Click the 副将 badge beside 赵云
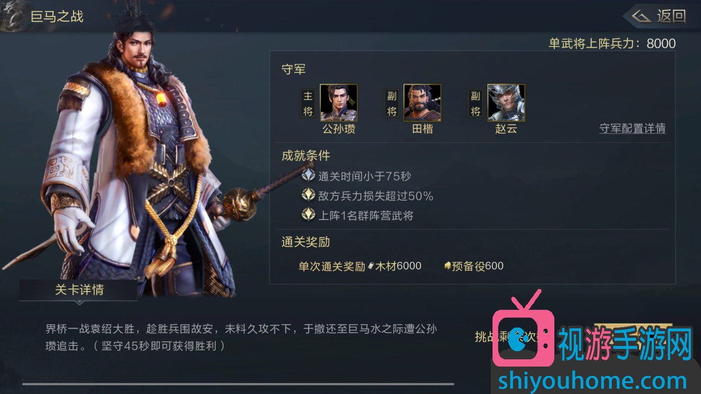The image size is (701, 394). click(x=475, y=103)
